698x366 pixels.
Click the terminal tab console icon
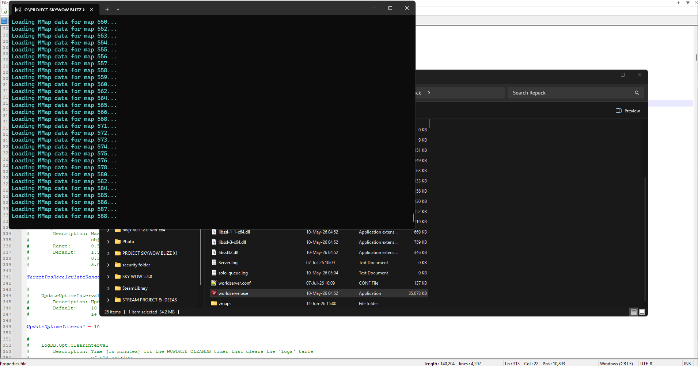[18, 9]
